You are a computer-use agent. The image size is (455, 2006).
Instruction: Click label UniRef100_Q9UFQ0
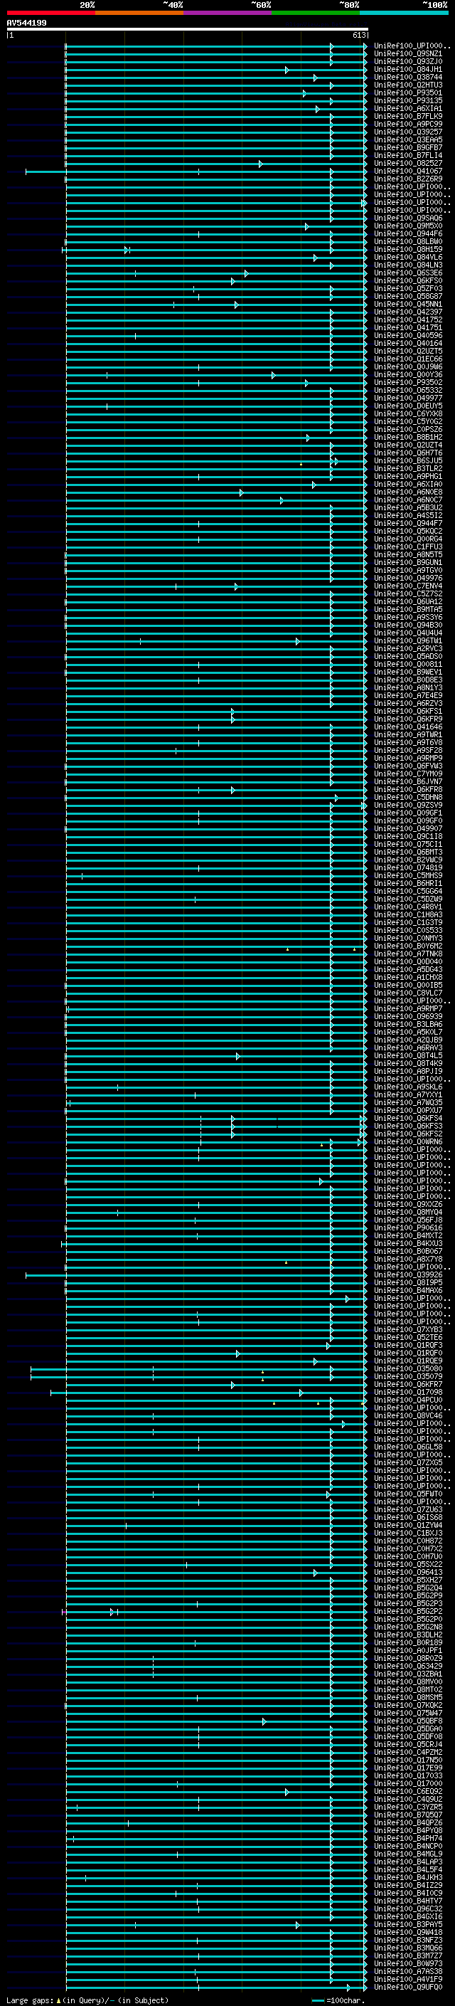tap(408, 1987)
